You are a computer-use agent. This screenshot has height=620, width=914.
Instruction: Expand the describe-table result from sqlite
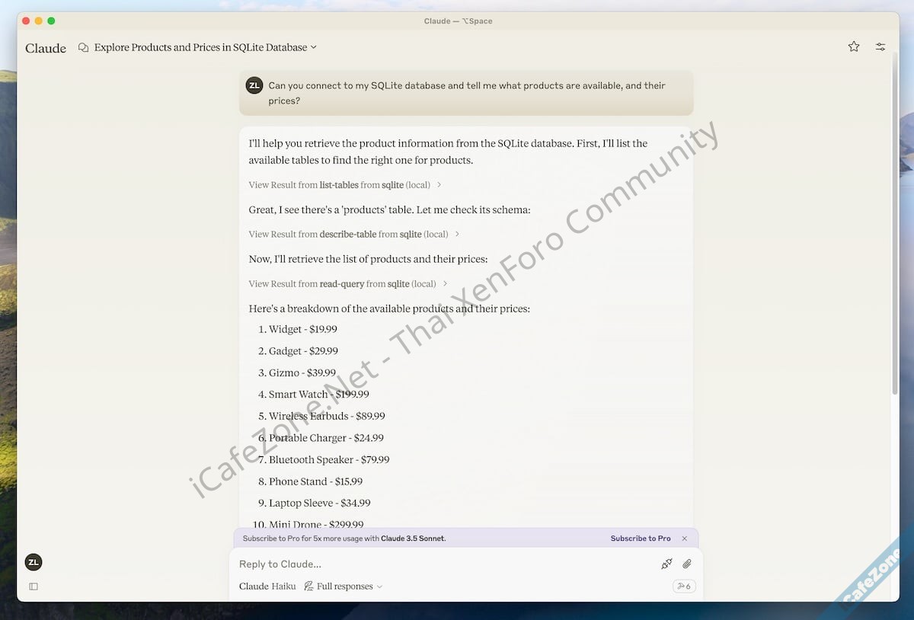[x=353, y=235]
